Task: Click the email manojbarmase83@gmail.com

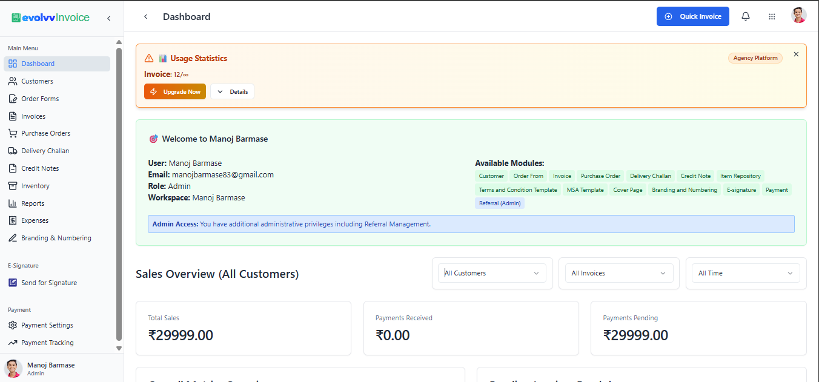Action: click(223, 175)
